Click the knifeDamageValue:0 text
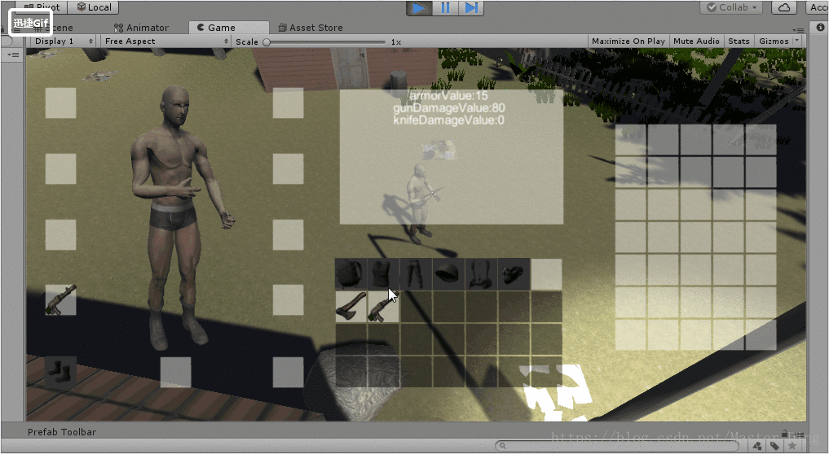829x454 pixels. click(x=449, y=120)
